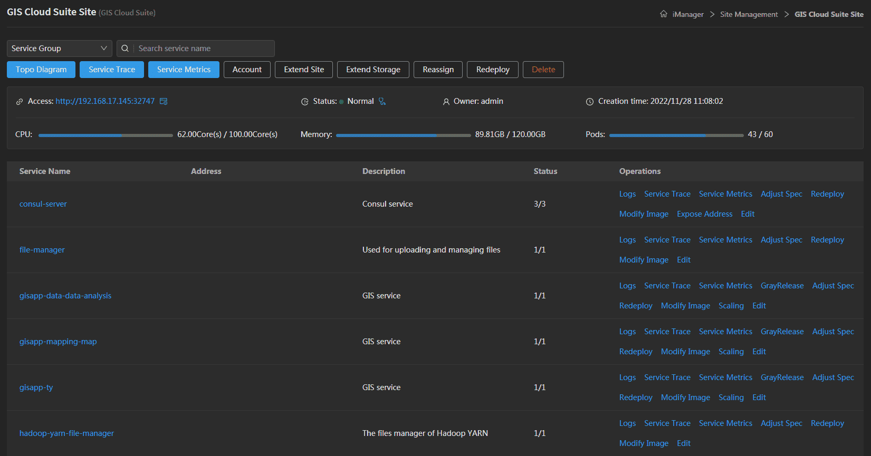This screenshot has height=456, width=871.
Task: Open the access URL http://192.168.17.145:32747
Action: [105, 101]
